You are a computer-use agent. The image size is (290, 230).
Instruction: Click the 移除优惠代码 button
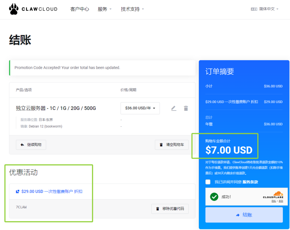(x=170, y=209)
